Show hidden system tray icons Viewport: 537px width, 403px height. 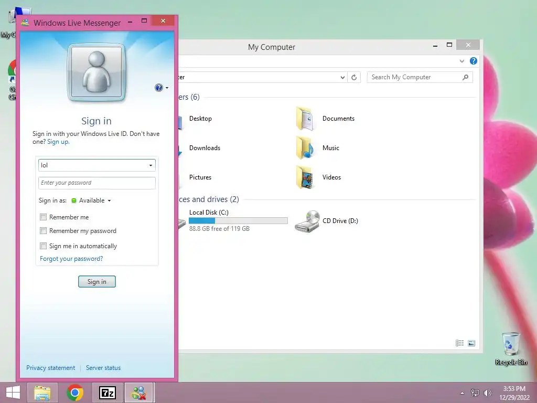(x=463, y=393)
